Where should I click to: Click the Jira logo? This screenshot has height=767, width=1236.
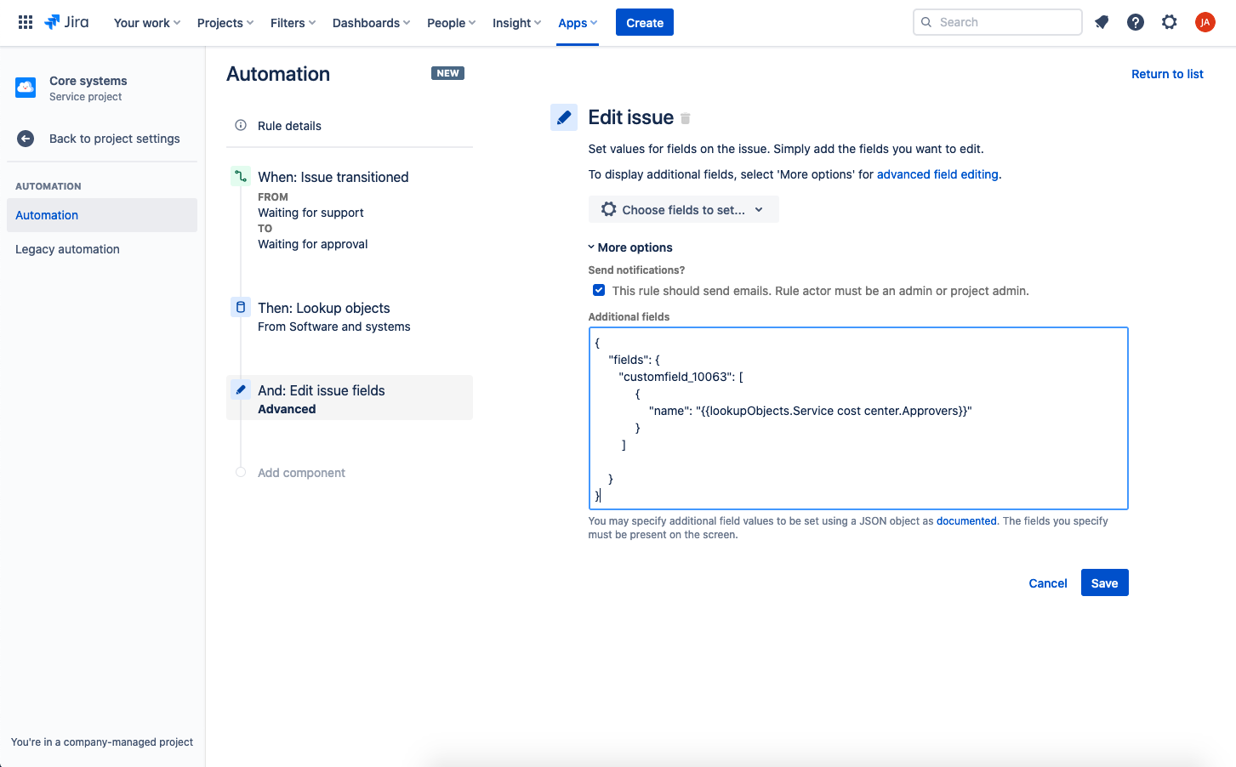[66, 22]
